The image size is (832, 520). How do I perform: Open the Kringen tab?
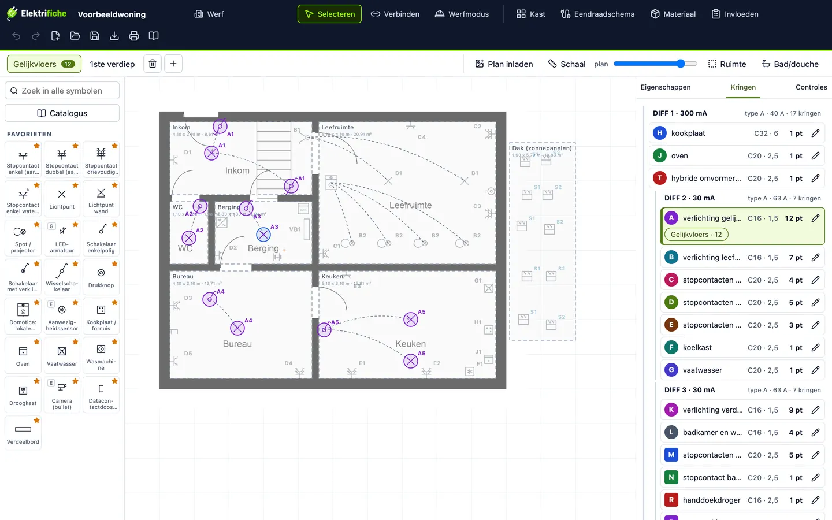click(743, 87)
